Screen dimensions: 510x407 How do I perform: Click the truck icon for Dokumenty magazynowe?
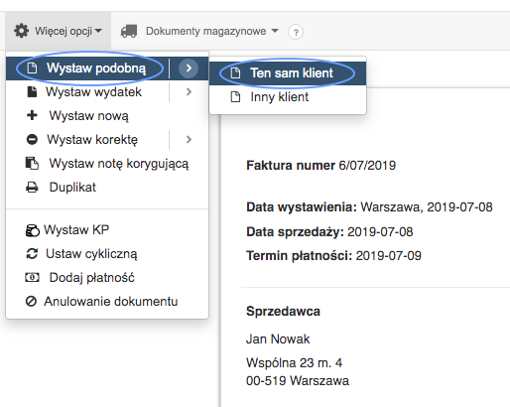(129, 31)
